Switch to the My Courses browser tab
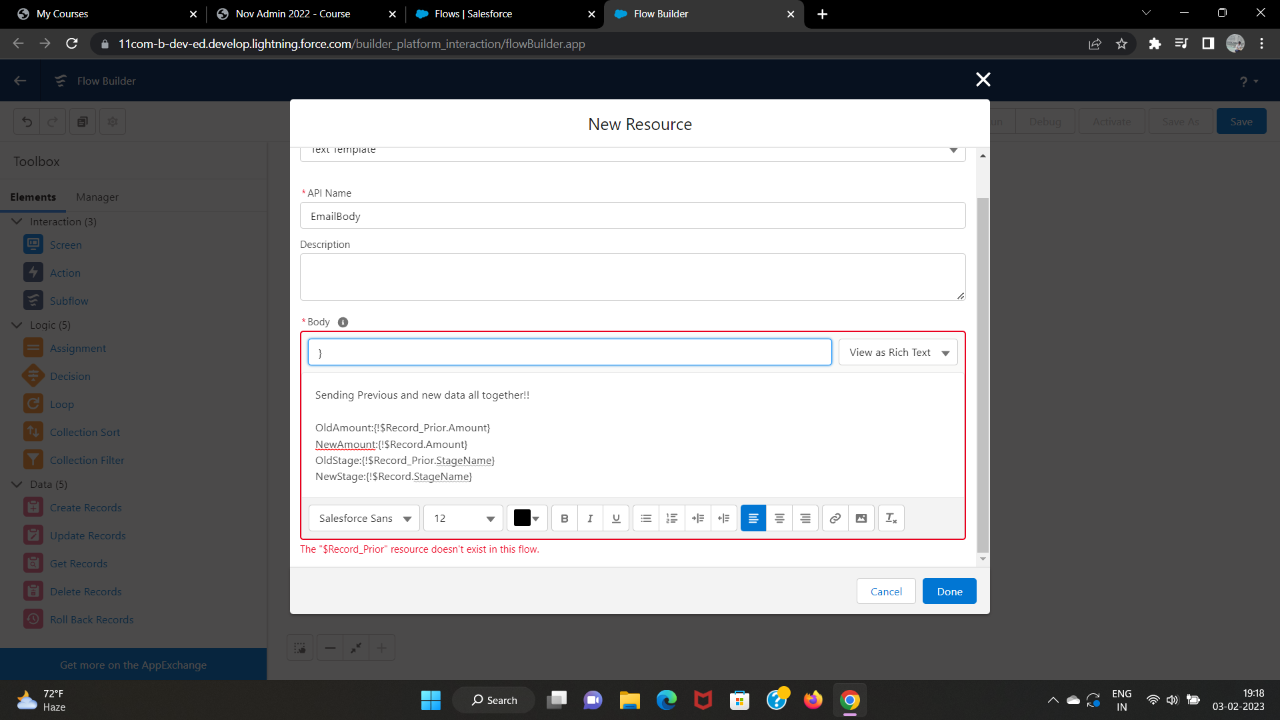 tap(62, 14)
